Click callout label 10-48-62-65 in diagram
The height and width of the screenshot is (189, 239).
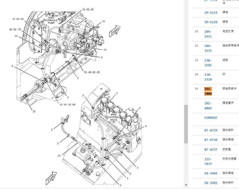point(92,72)
